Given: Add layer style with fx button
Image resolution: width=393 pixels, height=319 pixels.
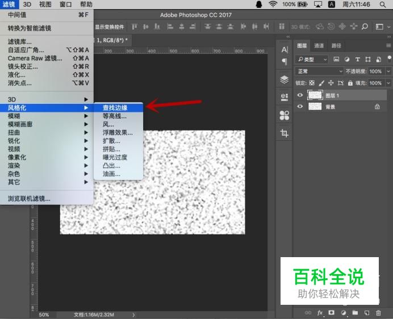Looking at the screenshot, I should 320,313.
